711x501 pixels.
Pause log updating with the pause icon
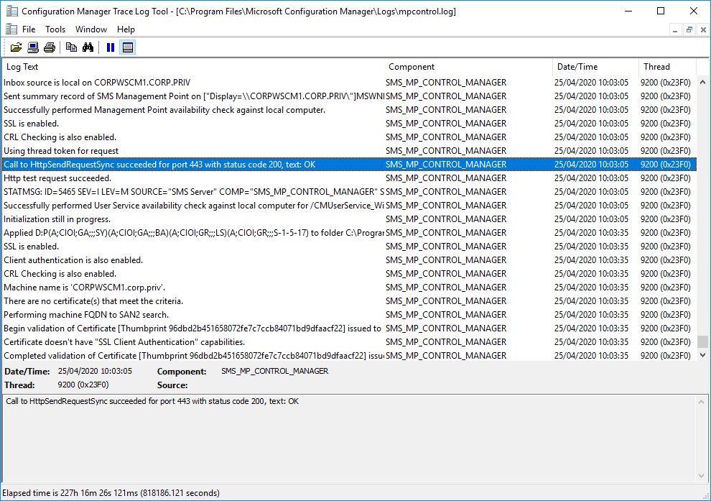111,47
